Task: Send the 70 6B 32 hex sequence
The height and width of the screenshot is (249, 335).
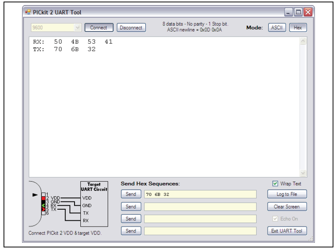Action: [131, 194]
